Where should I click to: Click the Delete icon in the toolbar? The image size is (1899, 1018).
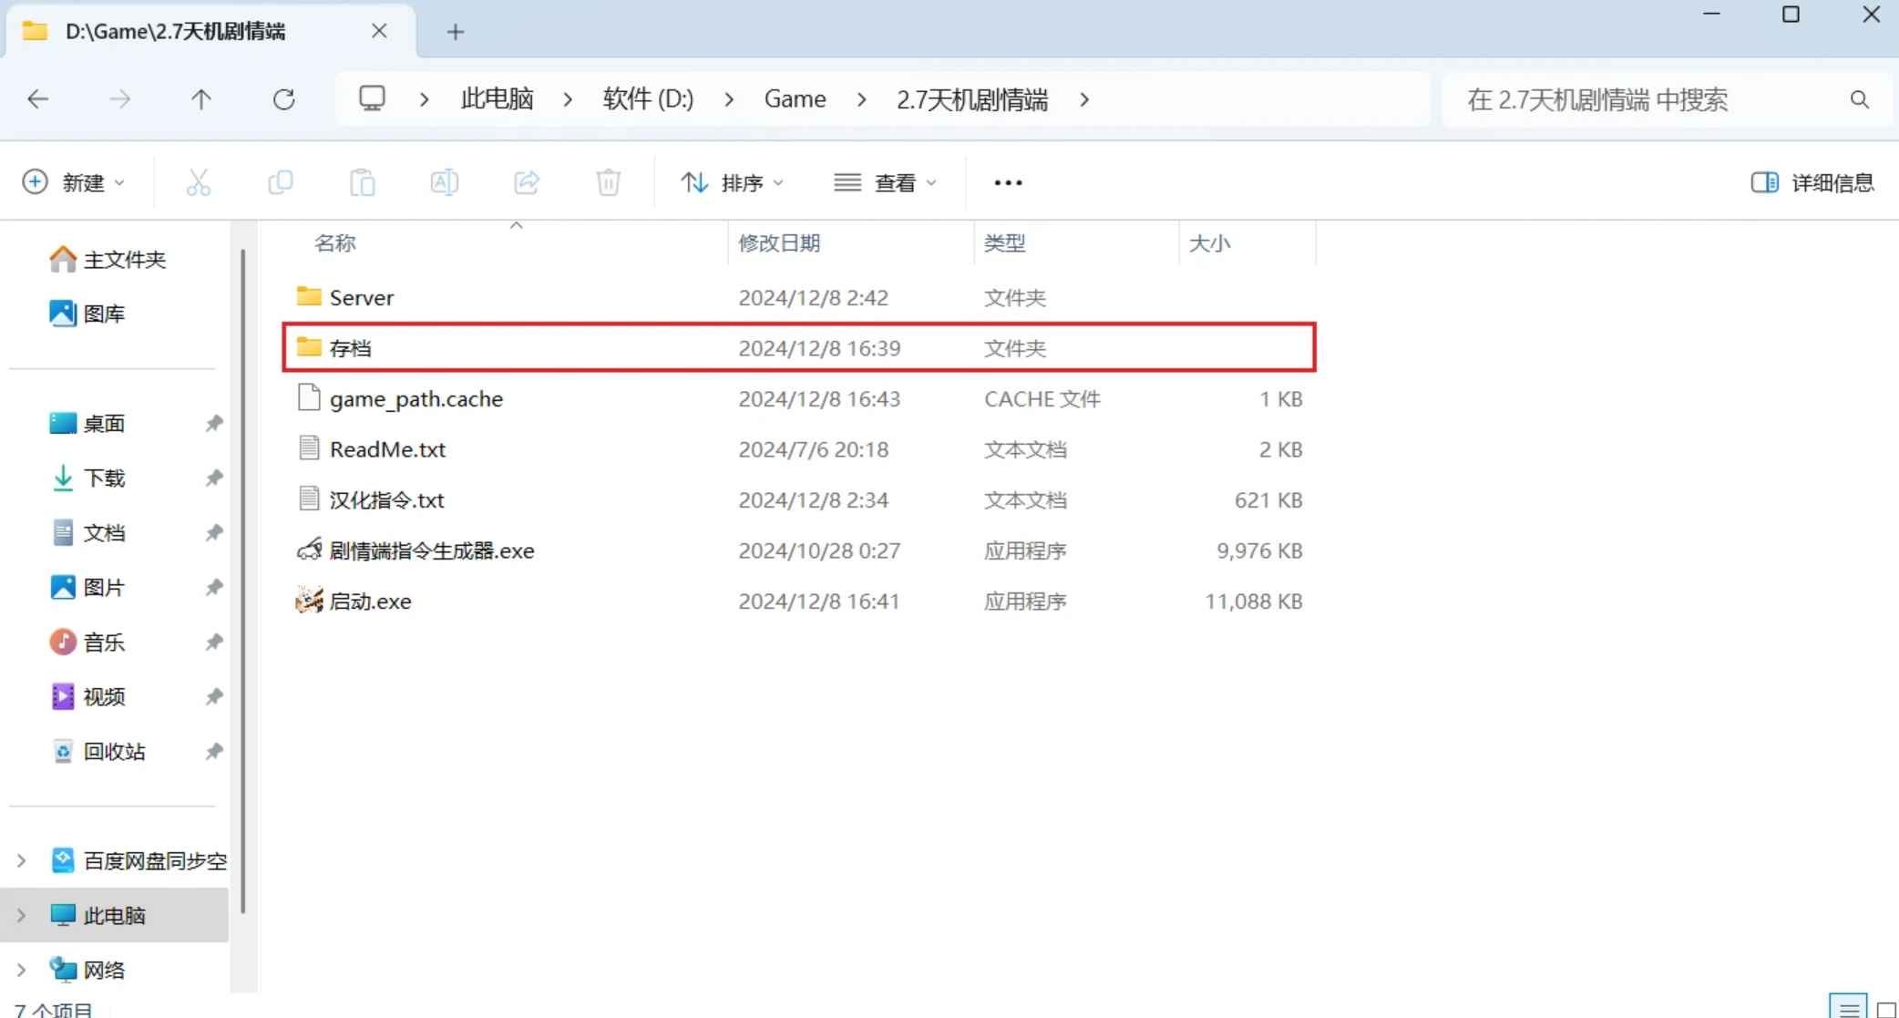tap(608, 182)
